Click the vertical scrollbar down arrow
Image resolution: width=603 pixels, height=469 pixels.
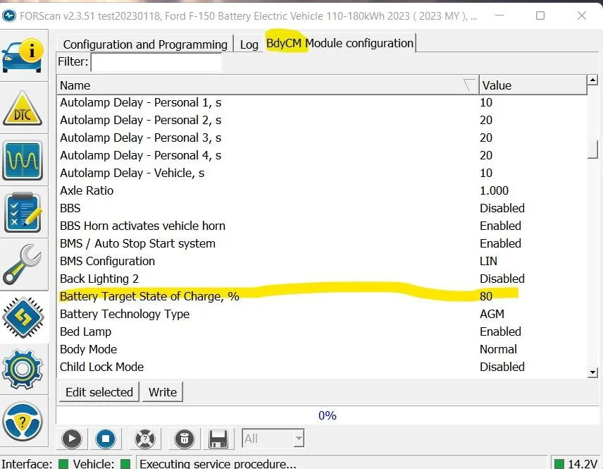coord(593,372)
